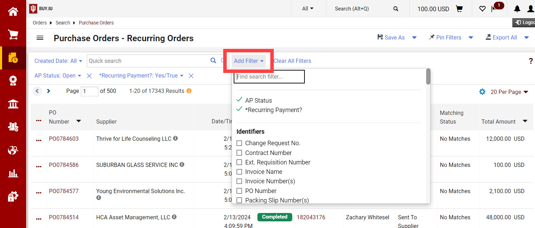Open the notifications bell icon
Image resolution: width=535 pixels, height=228 pixels.
click(517, 9)
